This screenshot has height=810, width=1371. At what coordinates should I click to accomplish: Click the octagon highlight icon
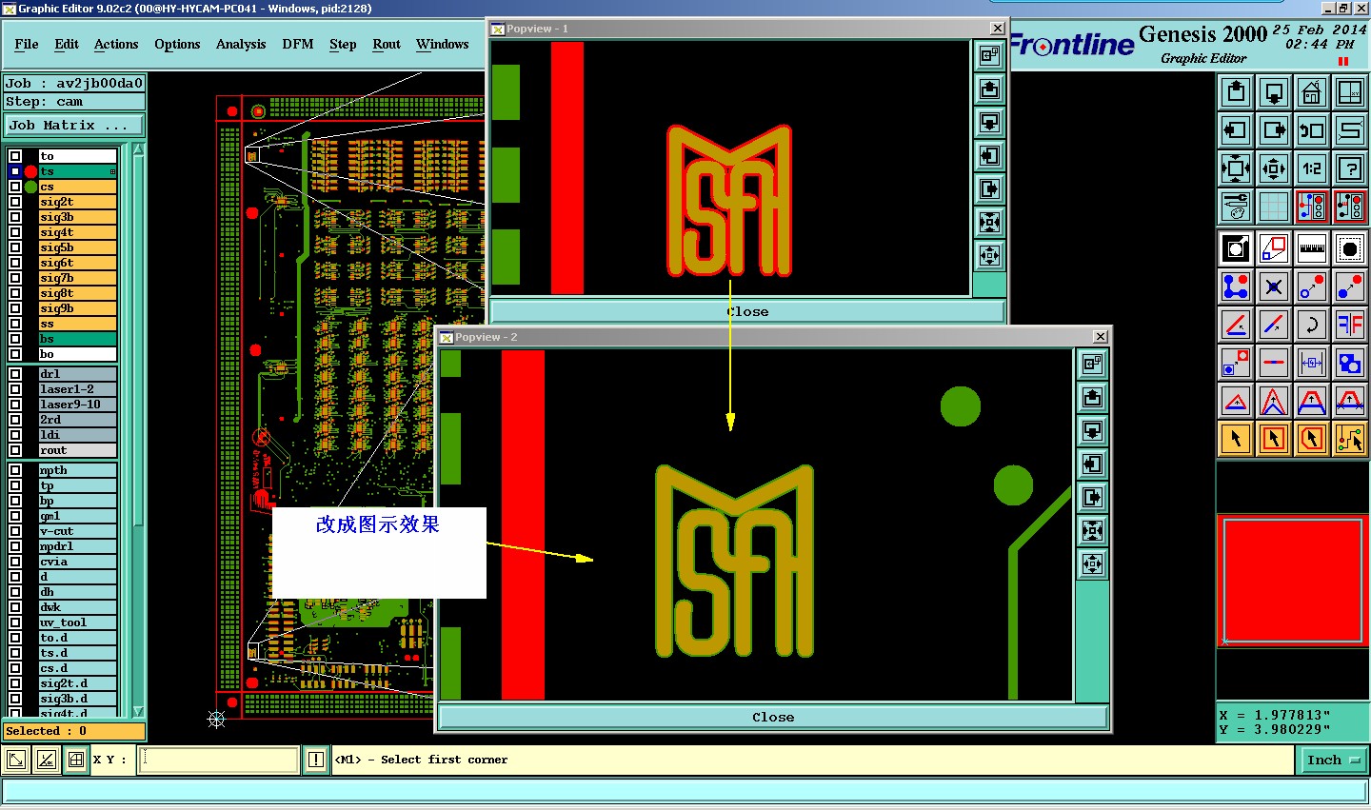click(x=1350, y=248)
